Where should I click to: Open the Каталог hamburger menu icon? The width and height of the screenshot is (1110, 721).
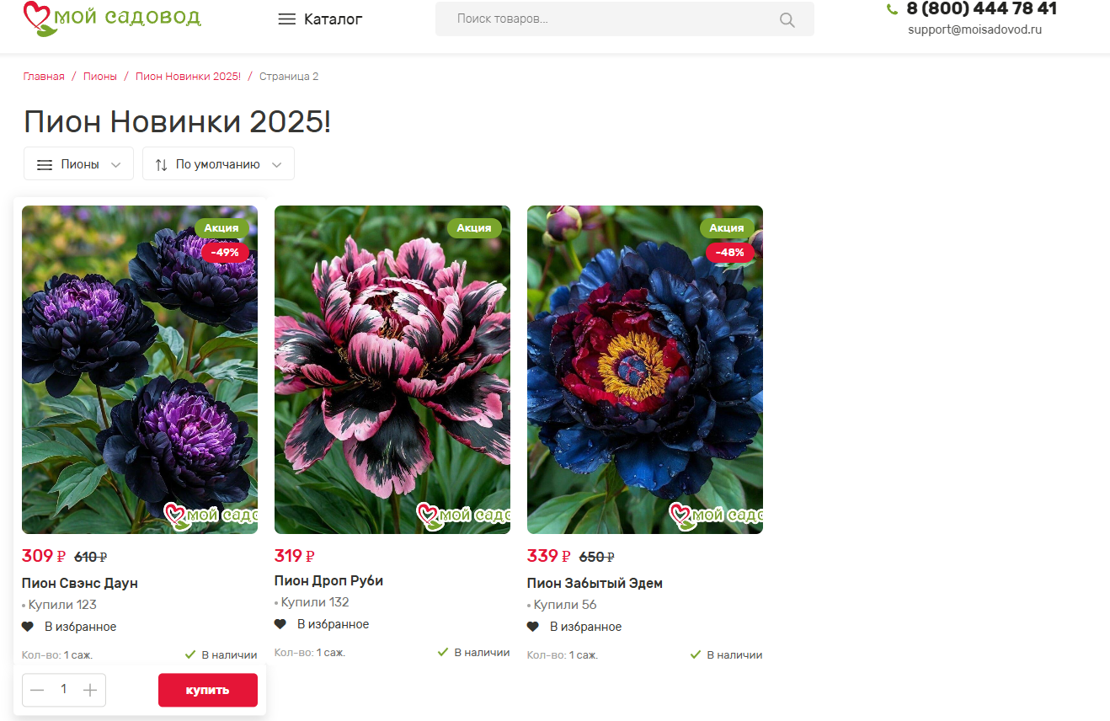tap(287, 19)
